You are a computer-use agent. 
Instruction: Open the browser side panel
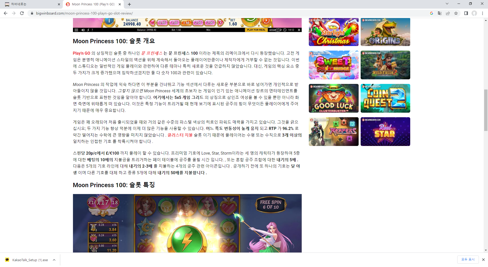tap(466, 13)
